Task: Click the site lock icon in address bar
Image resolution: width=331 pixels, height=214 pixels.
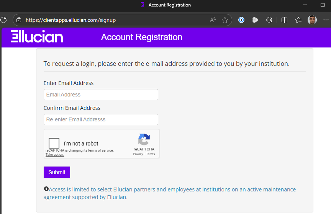Action: coord(19,20)
